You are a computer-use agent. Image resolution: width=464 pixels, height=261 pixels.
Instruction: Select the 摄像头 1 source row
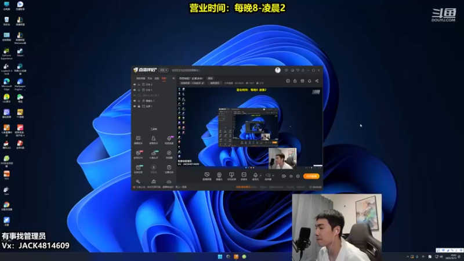(154, 101)
